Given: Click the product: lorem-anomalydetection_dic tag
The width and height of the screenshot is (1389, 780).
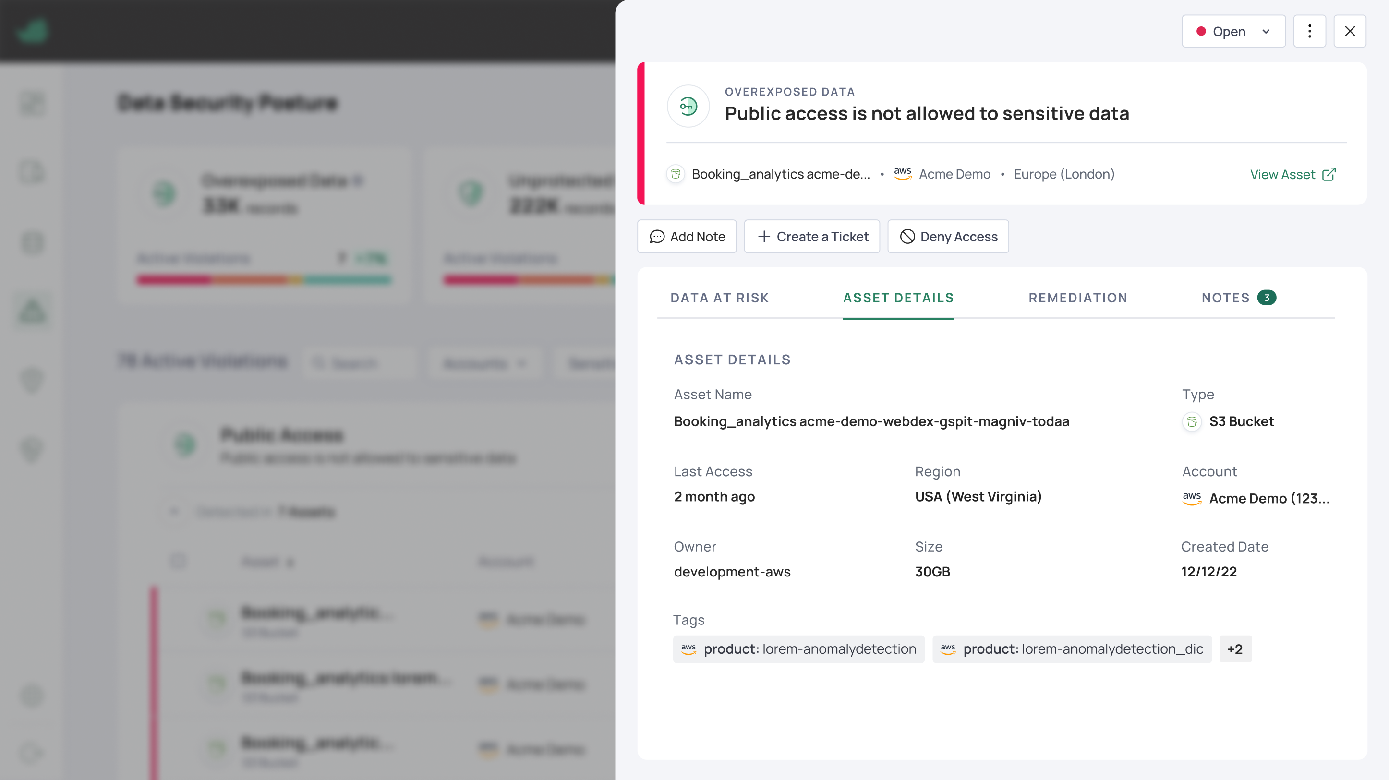Looking at the screenshot, I should pyautogui.click(x=1072, y=649).
